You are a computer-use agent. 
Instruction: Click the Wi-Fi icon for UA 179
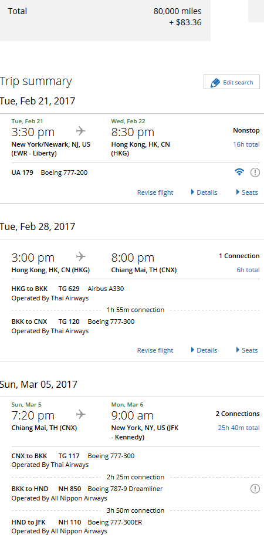239,172
